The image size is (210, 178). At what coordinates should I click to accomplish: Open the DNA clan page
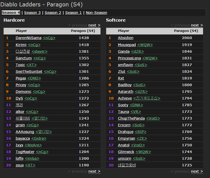pyautogui.click(x=136, y=105)
